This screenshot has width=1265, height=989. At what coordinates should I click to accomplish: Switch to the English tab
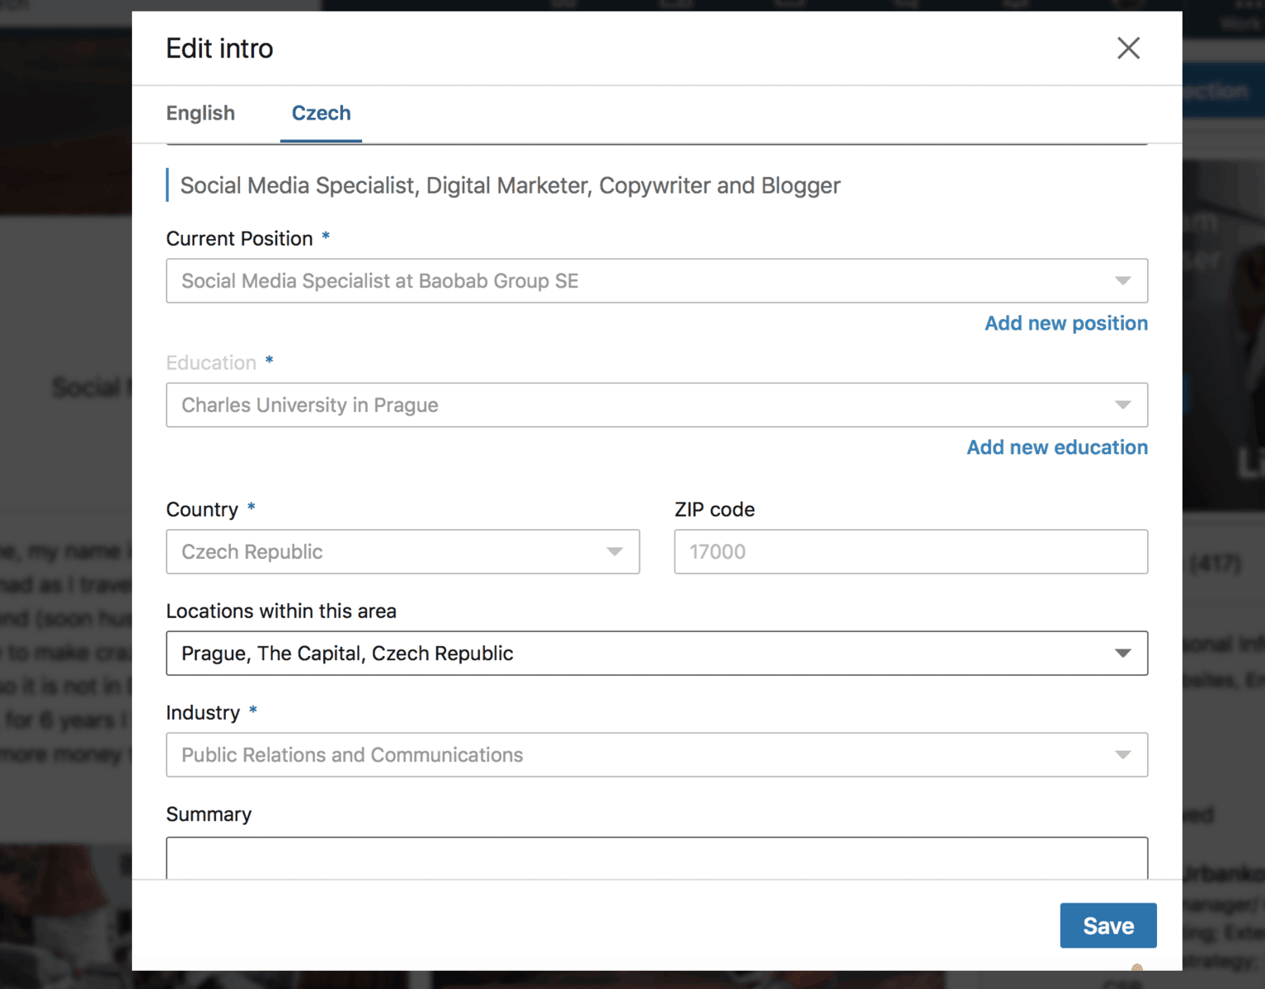click(200, 113)
